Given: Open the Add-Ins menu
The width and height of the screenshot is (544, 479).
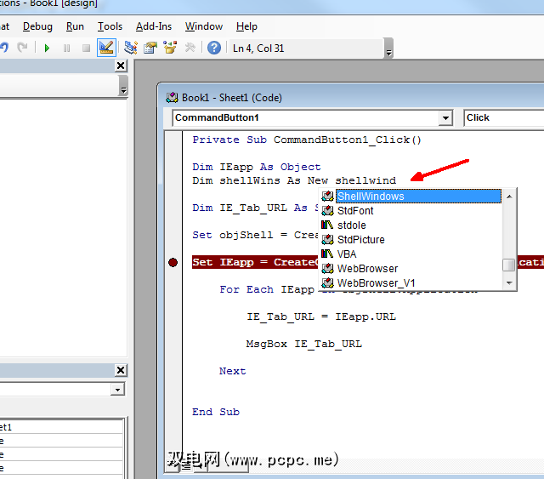Looking at the screenshot, I should [154, 26].
